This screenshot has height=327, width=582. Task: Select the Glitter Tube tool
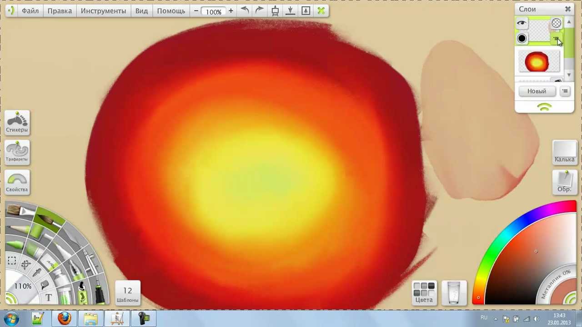pyautogui.click(x=65, y=297)
